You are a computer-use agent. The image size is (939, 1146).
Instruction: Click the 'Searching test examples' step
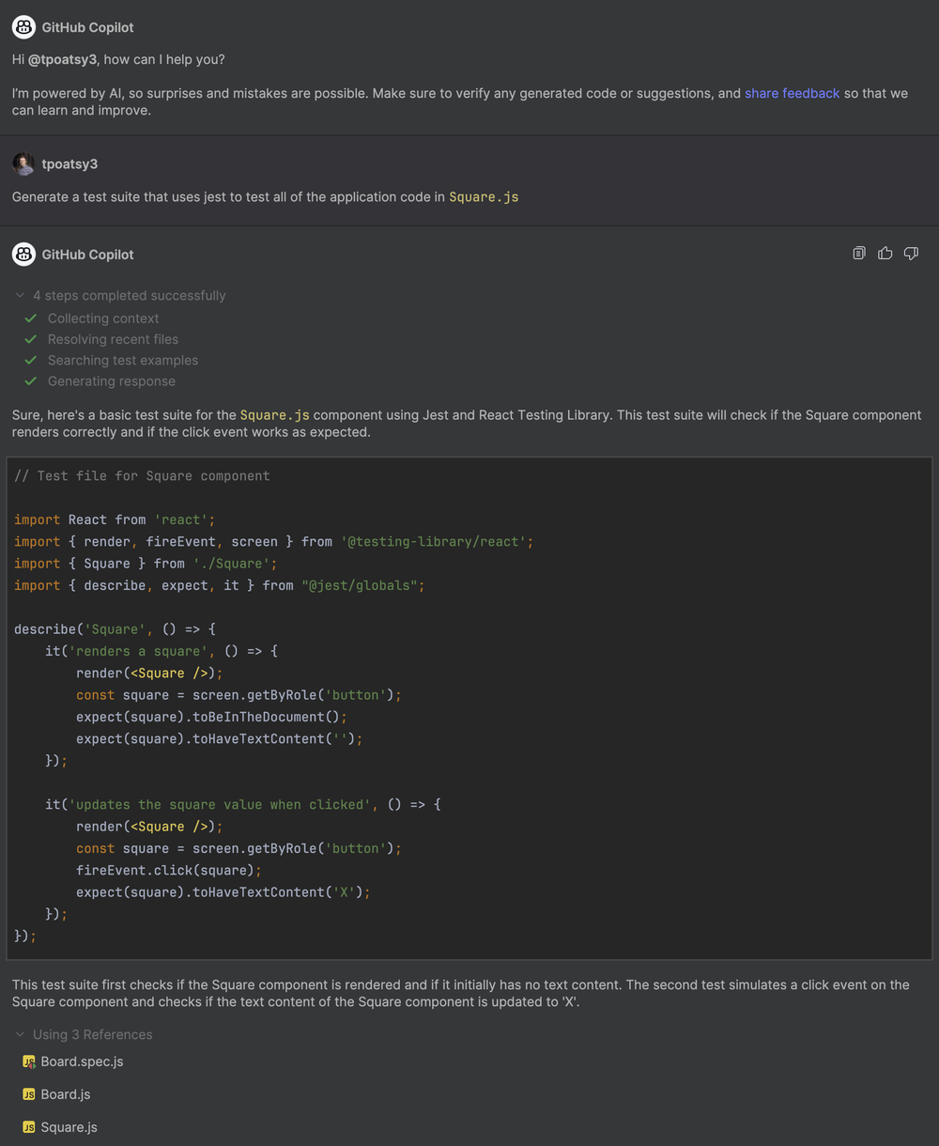click(x=123, y=361)
